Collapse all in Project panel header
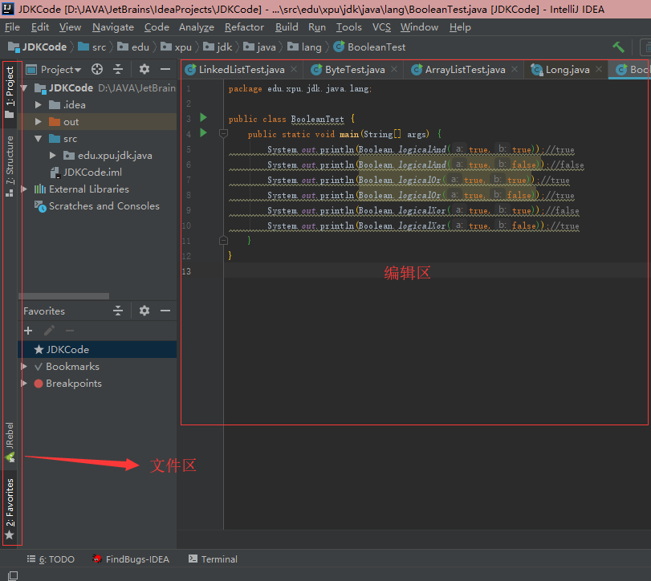The height and width of the screenshot is (581, 651). [118, 69]
